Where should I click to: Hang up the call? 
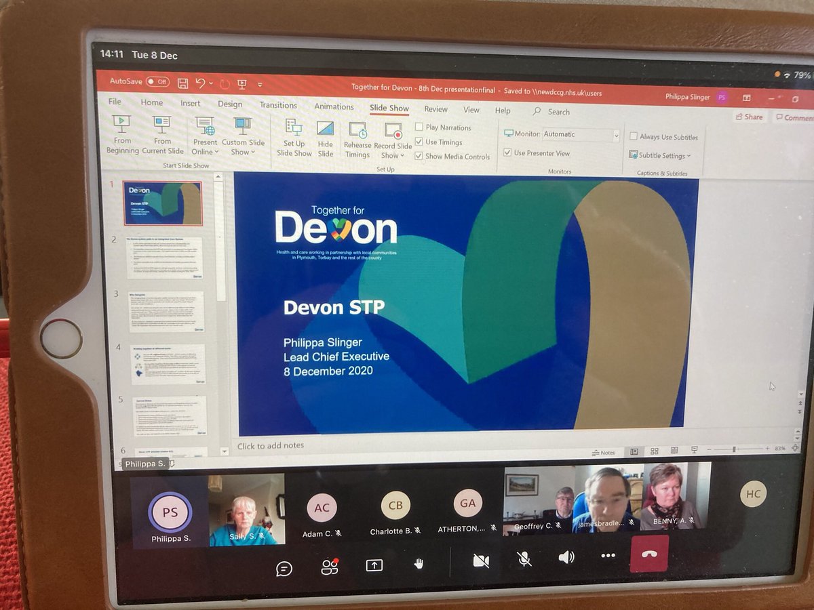(649, 553)
